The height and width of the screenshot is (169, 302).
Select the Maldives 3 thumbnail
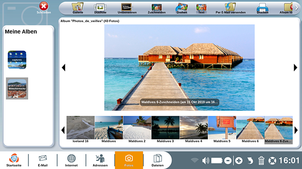coord(165,129)
